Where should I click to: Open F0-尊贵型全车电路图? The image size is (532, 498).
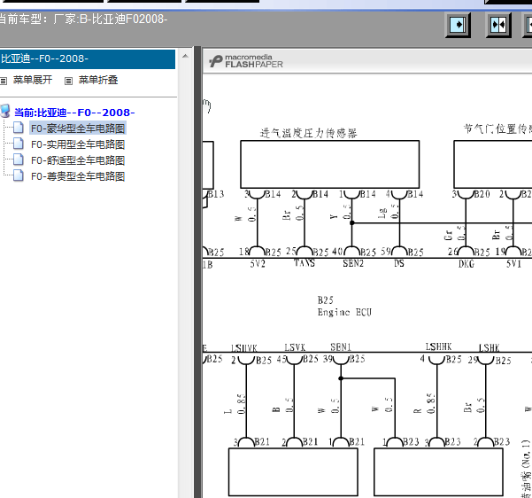(78, 176)
